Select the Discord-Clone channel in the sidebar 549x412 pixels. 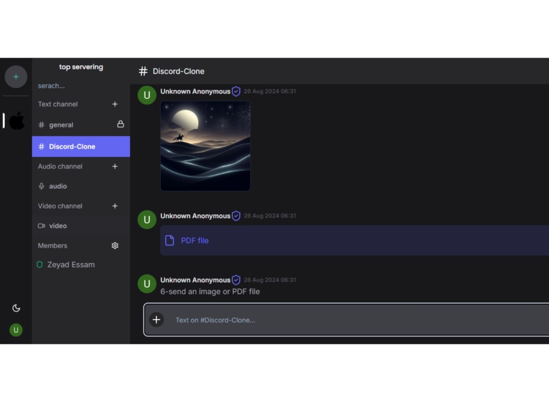coord(81,147)
